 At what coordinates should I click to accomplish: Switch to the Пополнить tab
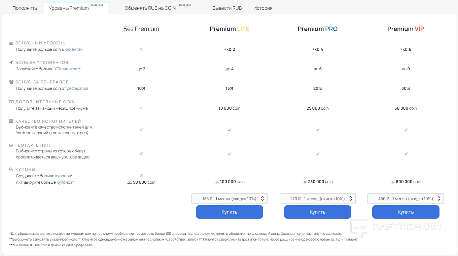(25, 8)
